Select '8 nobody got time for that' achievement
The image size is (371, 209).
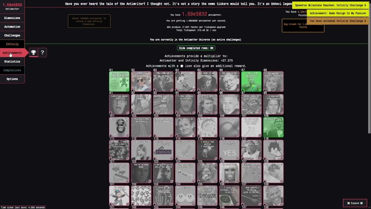click(119, 127)
